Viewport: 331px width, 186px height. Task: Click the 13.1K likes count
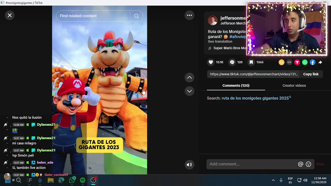click(220, 62)
